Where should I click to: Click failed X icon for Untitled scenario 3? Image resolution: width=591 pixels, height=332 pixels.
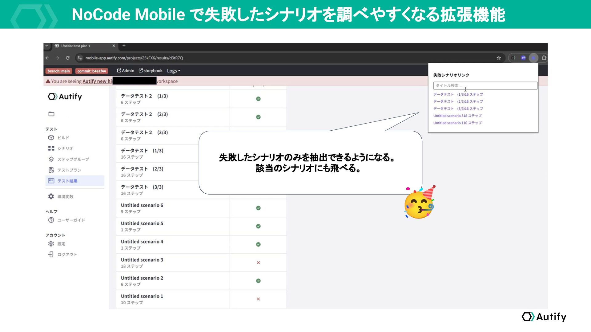point(258,263)
